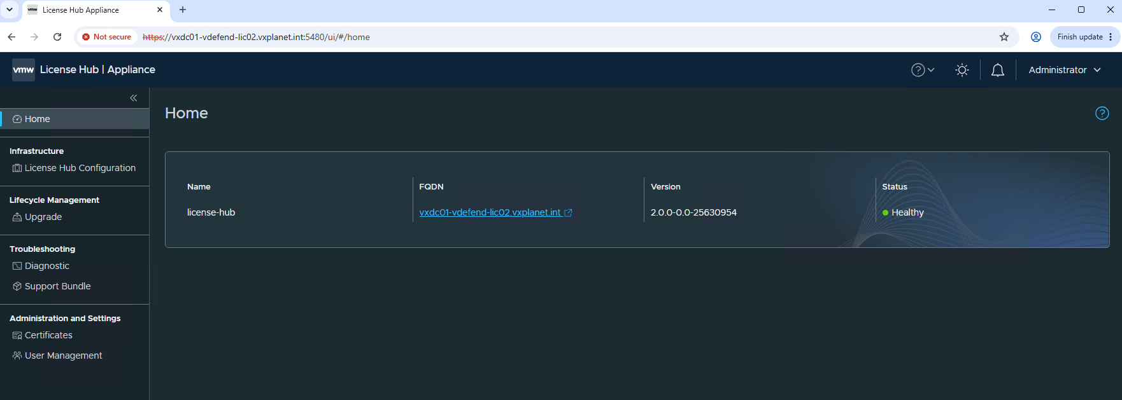Click the Name column label

pos(199,186)
